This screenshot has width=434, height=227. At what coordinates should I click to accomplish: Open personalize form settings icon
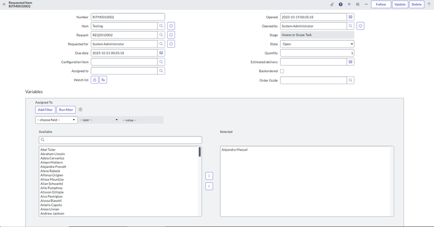coord(358,4)
